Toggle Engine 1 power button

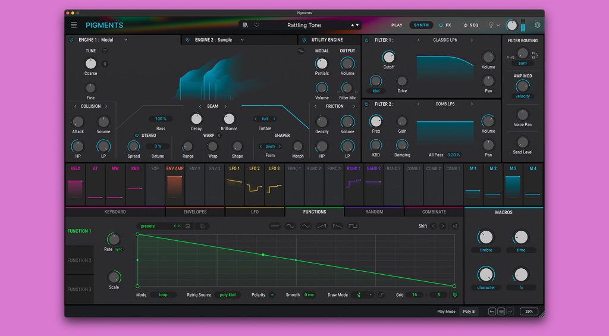click(71, 40)
